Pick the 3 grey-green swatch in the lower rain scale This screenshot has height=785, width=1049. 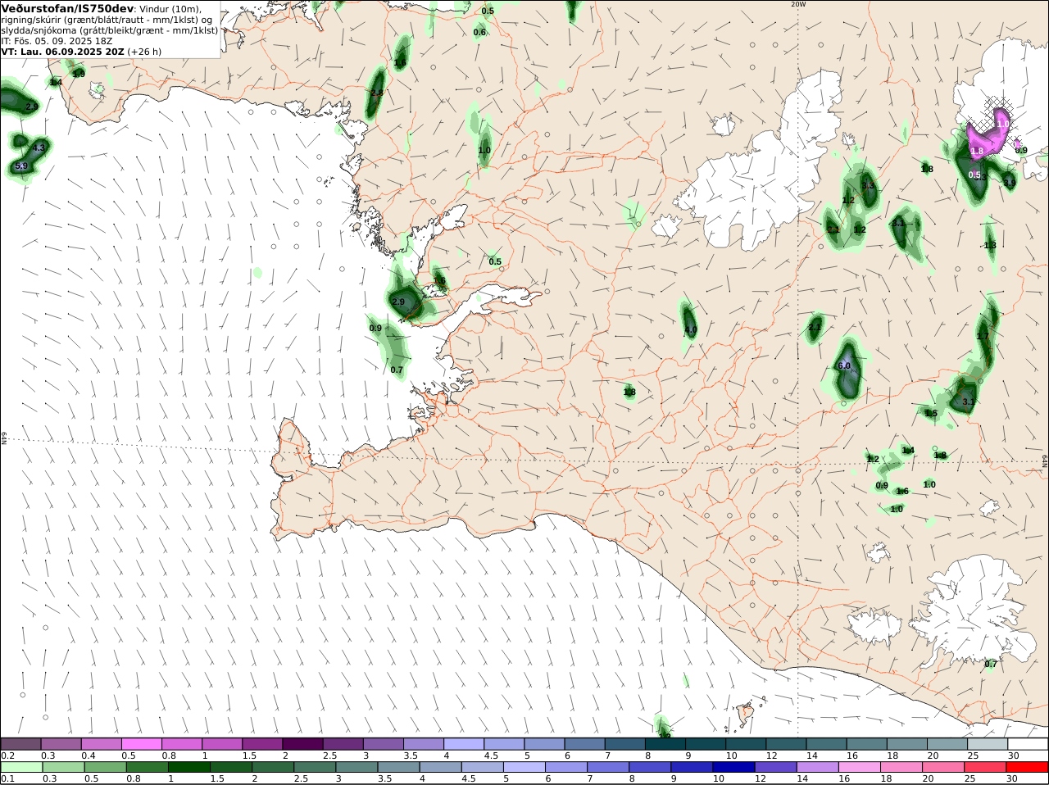356,767
